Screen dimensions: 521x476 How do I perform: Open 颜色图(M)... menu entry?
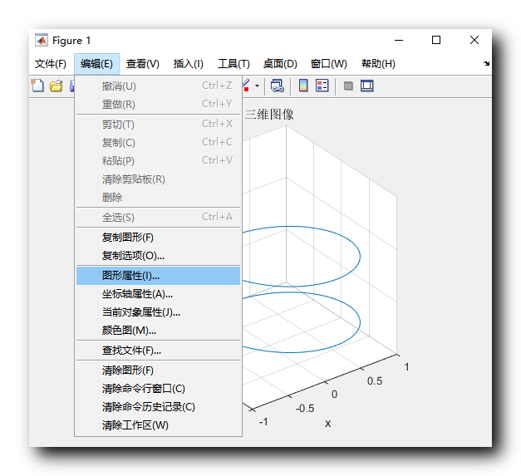[x=158, y=330]
